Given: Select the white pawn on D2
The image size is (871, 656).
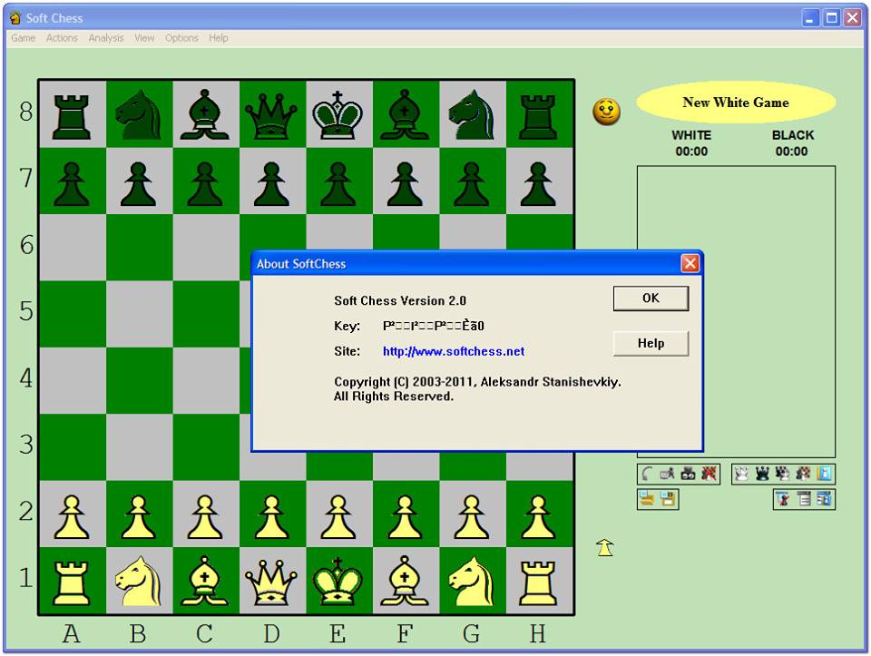Looking at the screenshot, I should point(271,516).
